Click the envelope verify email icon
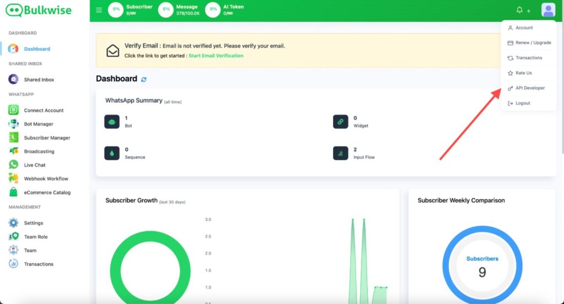Viewport: 564px width, 304px height. click(112, 51)
